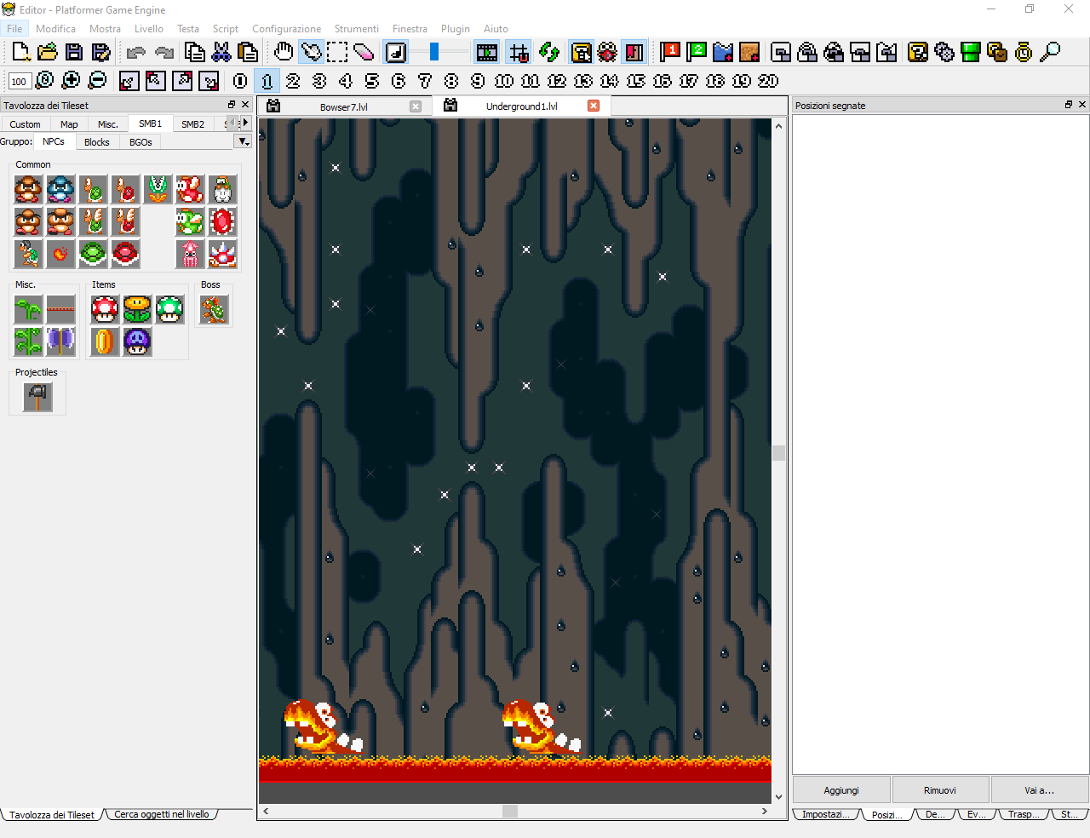Image resolution: width=1090 pixels, height=838 pixels.
Task: Select the quicksand zone drawing tool
Action: pos(749,52)
